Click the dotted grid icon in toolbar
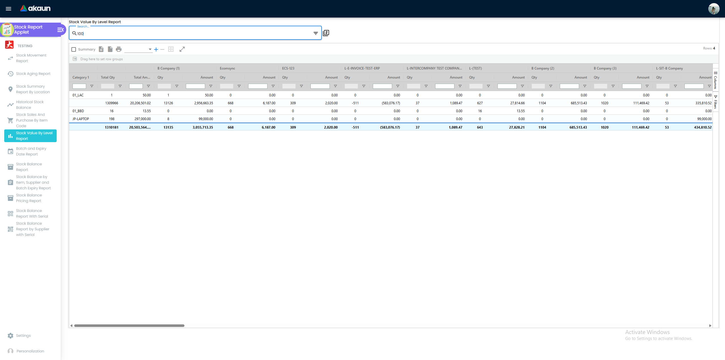 point(171,49)
